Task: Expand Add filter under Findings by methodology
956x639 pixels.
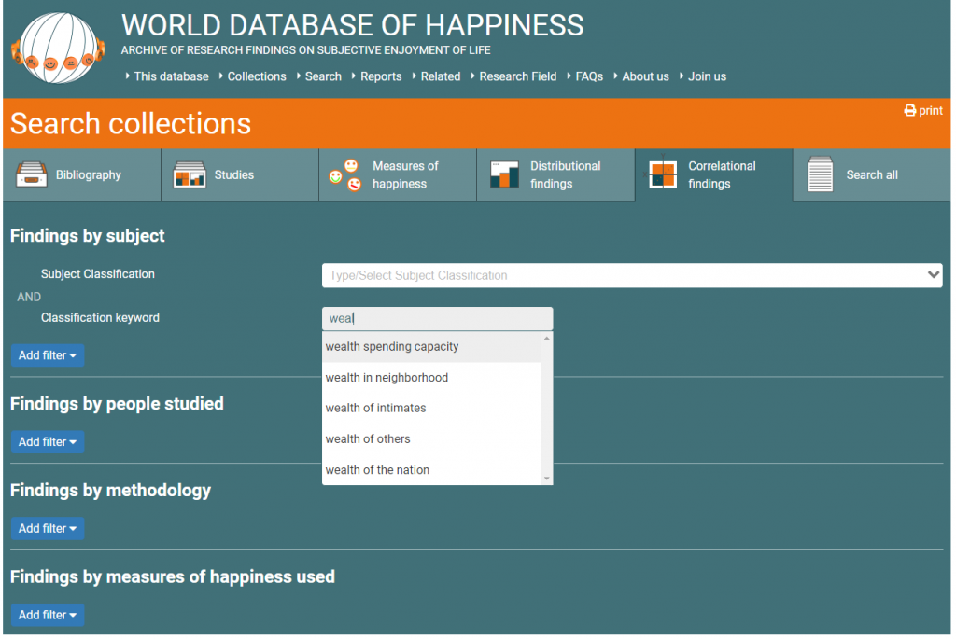Action: (x=48, y=529)
